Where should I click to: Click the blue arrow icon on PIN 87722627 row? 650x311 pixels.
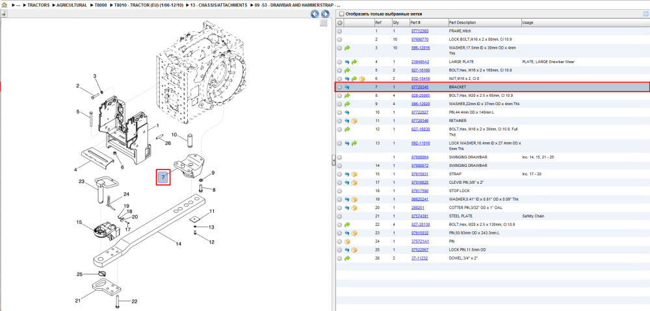[347, 112]
